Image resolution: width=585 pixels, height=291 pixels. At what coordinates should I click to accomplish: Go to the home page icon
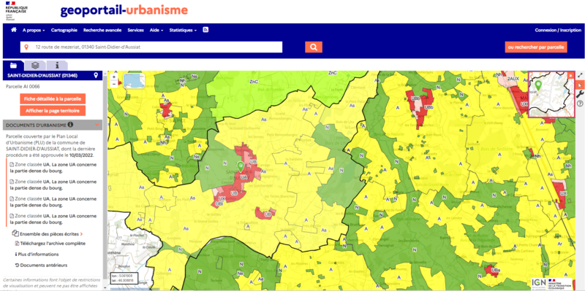point(14,30)
